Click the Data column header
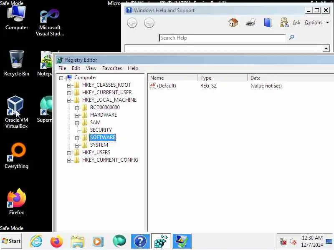The width and height of the screenshot is (334, 250). (291, 78)
